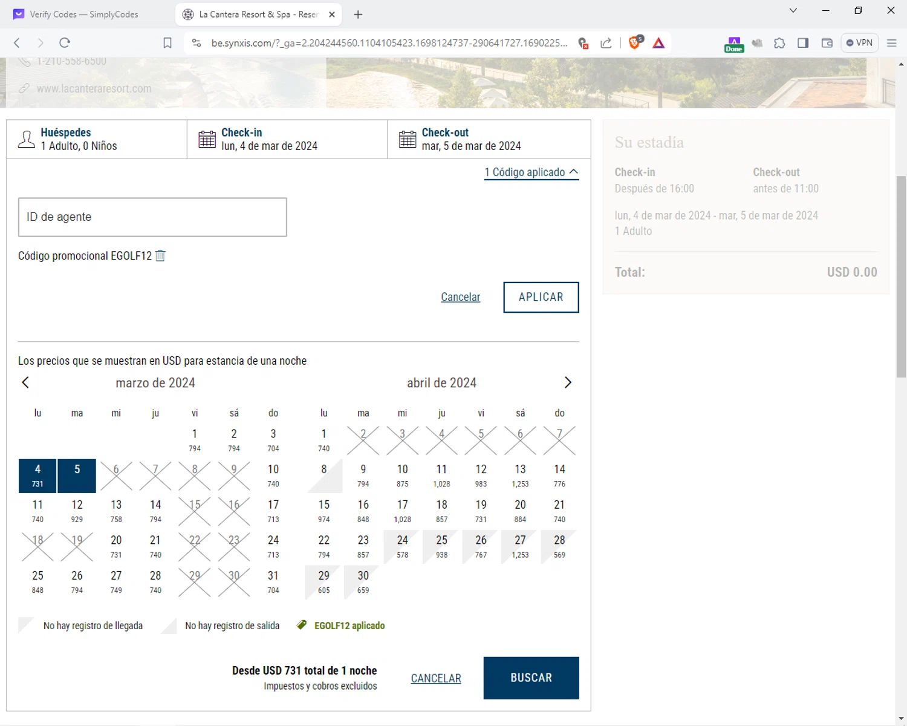This screenshot has height=726, width=907.
Task: Select March 10 priced 740
Action: coord(273,476)
